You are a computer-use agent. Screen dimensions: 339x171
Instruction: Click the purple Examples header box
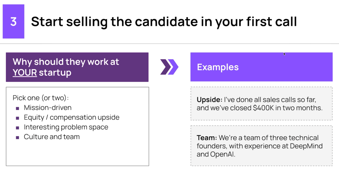(x=261, y=67)
